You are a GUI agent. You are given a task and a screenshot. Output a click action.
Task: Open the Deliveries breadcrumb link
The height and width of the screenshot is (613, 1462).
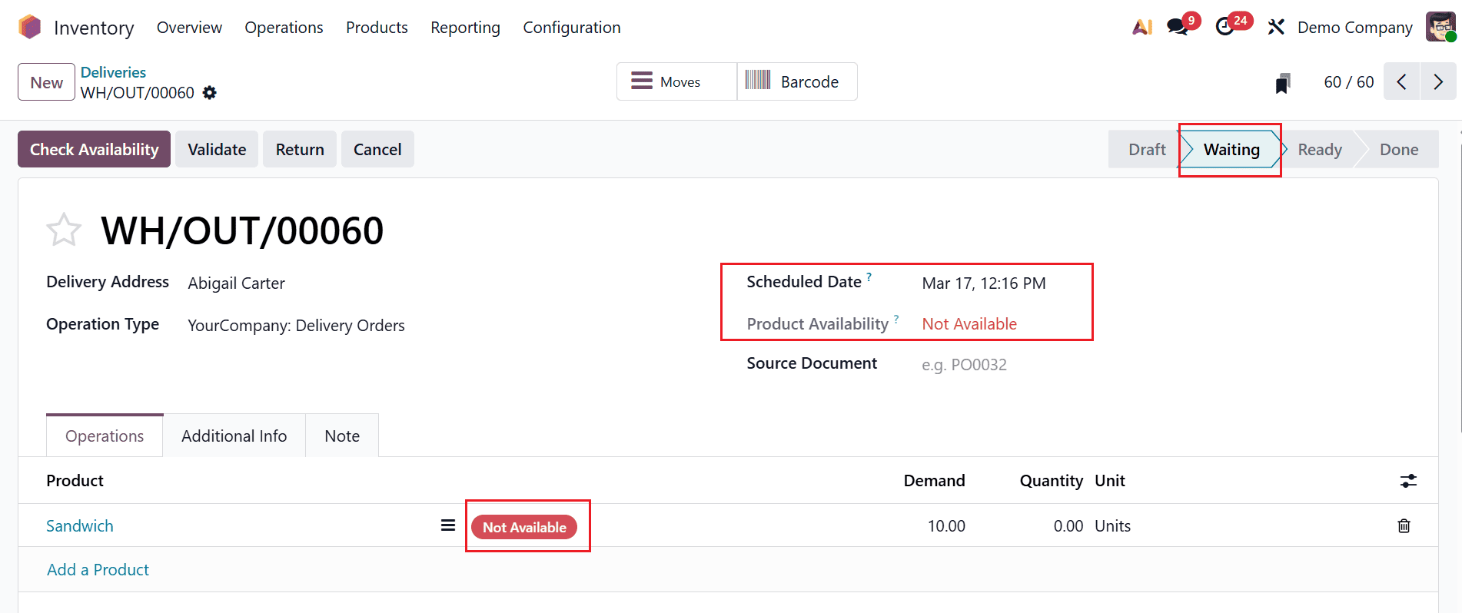point(113,72)
